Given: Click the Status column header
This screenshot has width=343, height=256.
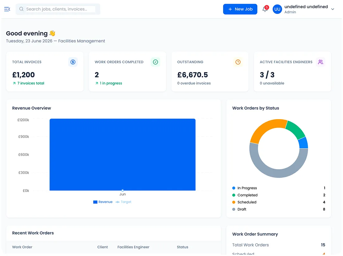Looking at the screenshot, I should pos(183,247).
